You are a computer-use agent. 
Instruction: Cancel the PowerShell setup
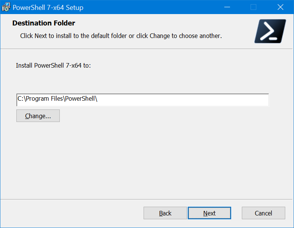[x=264, y=213]
